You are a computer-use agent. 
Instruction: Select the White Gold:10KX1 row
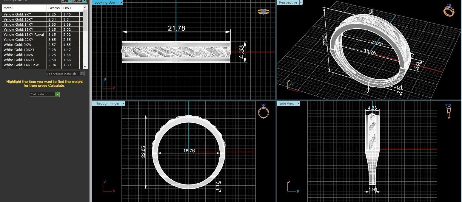point(42,50)
